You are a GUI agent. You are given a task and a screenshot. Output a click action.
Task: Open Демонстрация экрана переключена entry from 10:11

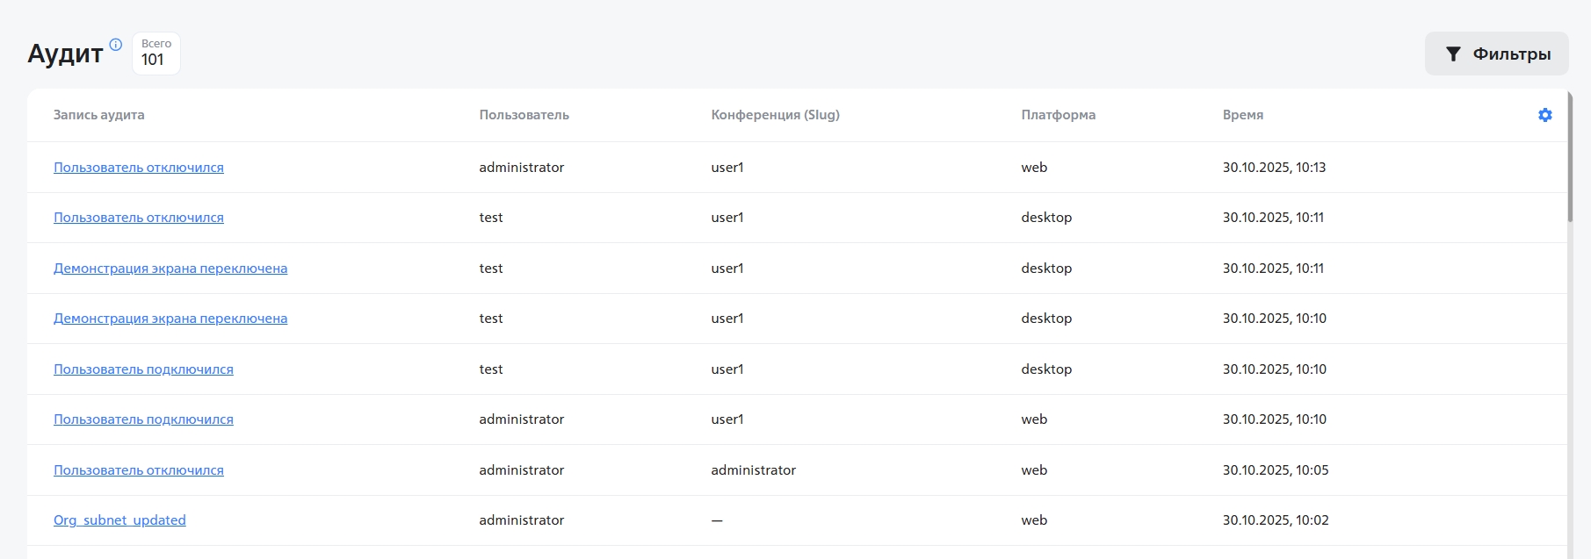click(170, 269)
